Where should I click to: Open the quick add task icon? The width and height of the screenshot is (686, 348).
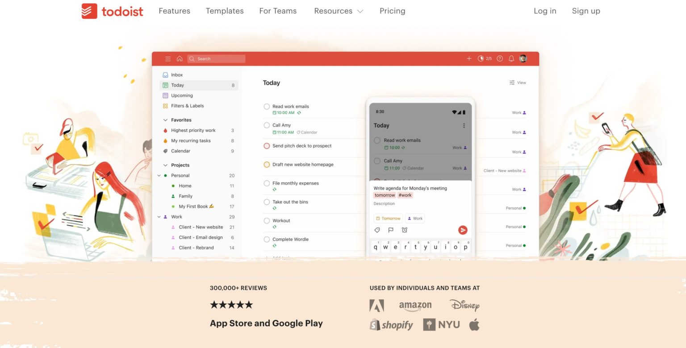click(x=469, y=58)
